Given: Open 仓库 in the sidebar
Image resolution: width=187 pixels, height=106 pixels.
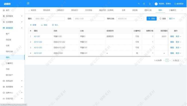Looking at the screenshot, I should (x=8, y=46).
